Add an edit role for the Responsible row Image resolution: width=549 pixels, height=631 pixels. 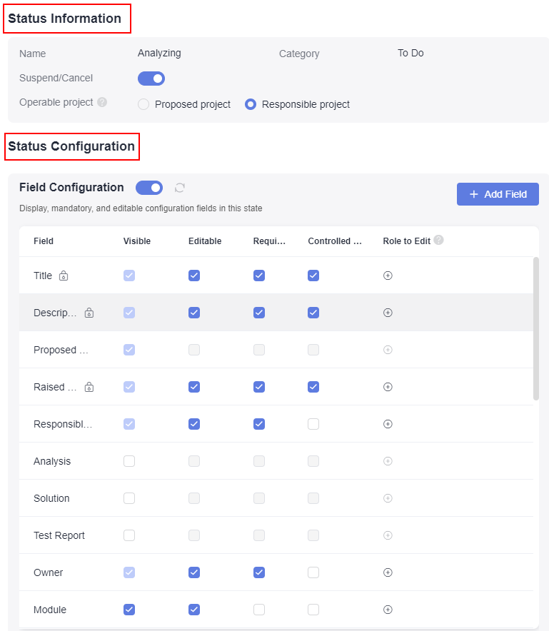point(388,424)
